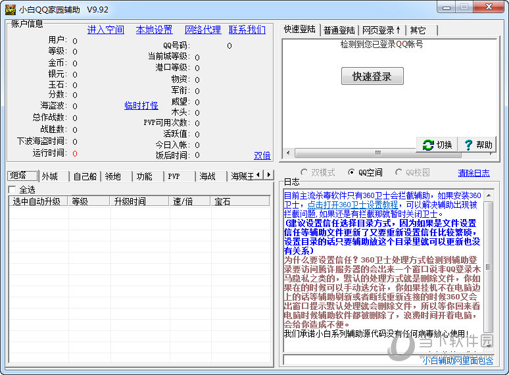Click the 饭后时间 label
Viewport: 509px width, 375px height.
click(173, 155)
